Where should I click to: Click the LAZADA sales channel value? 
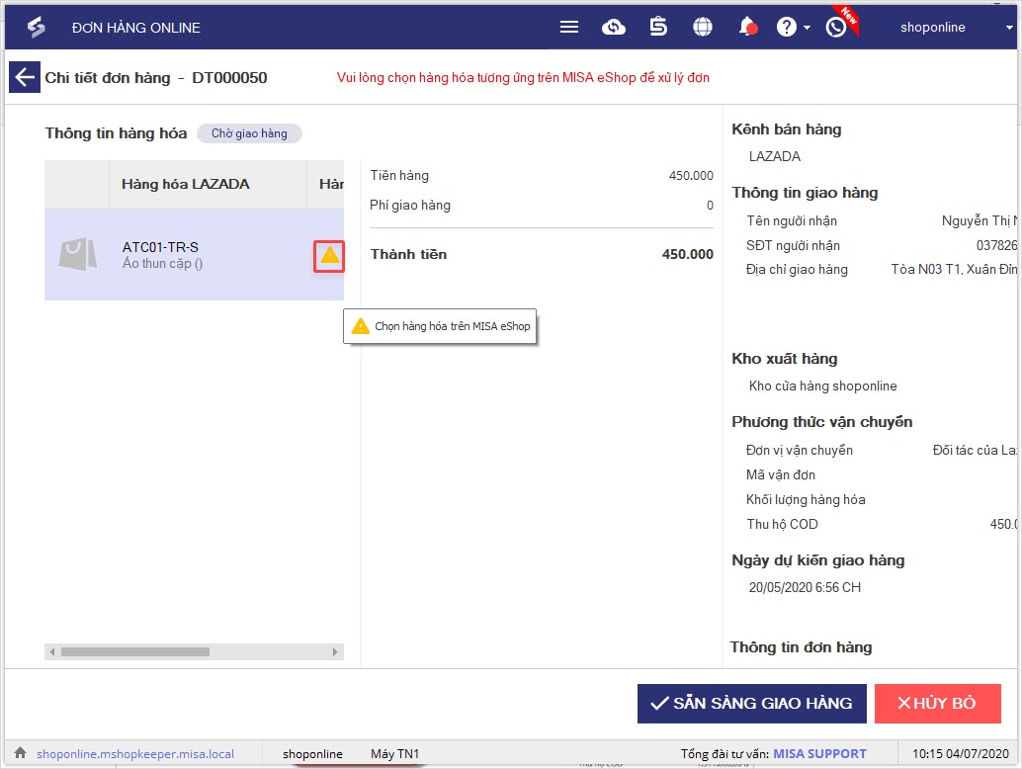774,156
